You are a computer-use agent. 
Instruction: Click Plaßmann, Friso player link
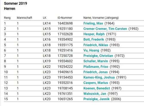(96, 67)
